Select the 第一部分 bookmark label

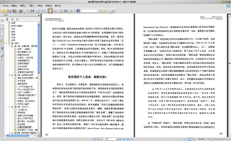[x=15, y=44]
